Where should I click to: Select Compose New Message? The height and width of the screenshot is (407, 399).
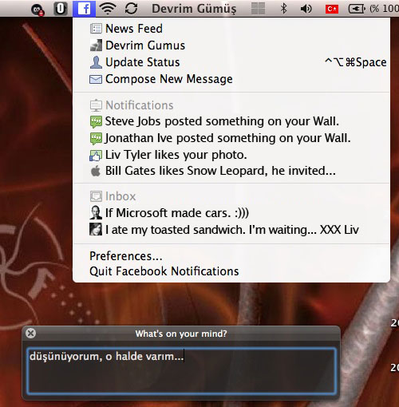tap(231, 79)
